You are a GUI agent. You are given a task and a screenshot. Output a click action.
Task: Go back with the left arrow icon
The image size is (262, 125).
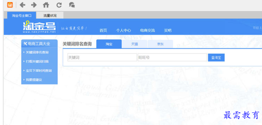click(22, 5)
